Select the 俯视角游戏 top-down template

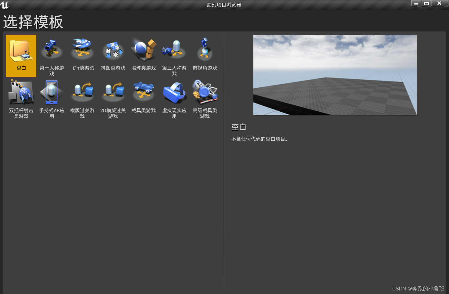tap(205, 55)
